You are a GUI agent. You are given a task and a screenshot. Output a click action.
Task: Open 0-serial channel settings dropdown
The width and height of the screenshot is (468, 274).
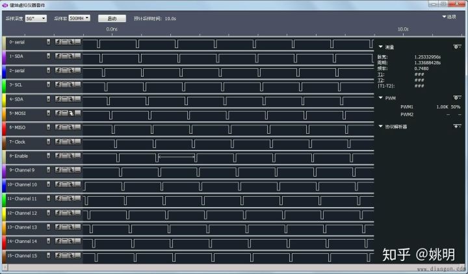point(48,42)
